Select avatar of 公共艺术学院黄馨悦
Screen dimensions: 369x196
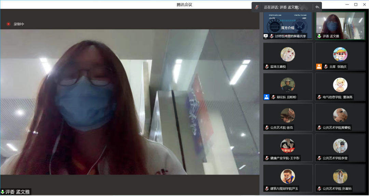340,115
